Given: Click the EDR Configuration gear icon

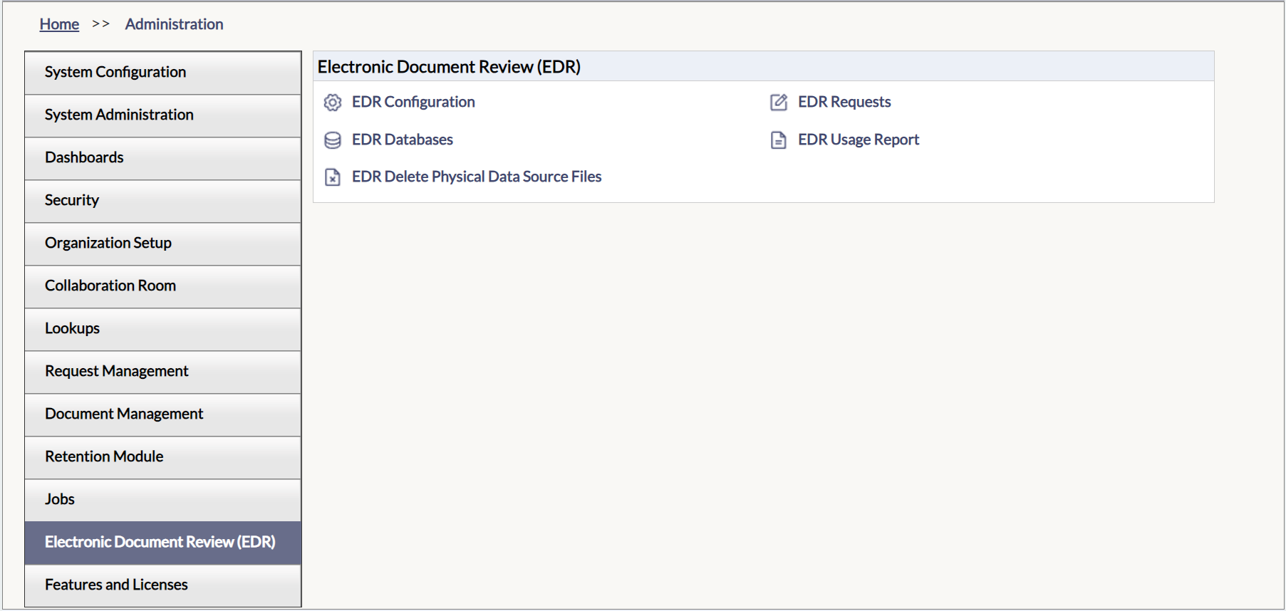Looking at the screenshot, I should coord(333,103).
